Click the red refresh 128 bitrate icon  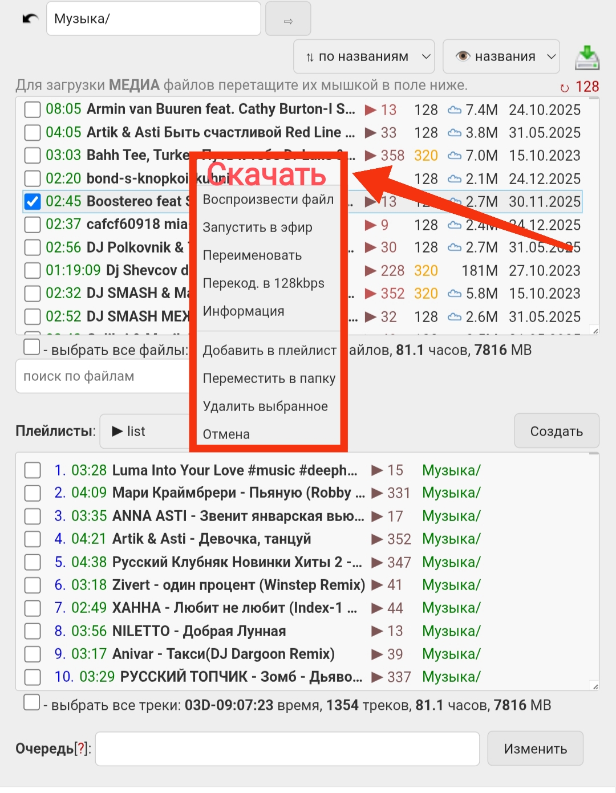pos(565,88)
